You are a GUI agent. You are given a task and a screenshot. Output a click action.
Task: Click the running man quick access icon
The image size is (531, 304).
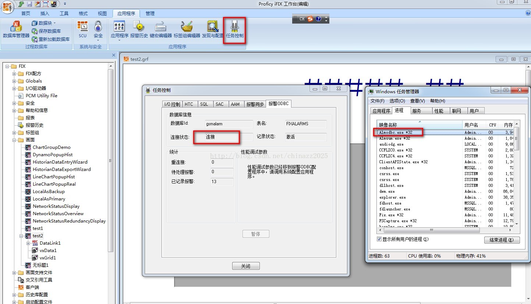[x=21, y=4]
